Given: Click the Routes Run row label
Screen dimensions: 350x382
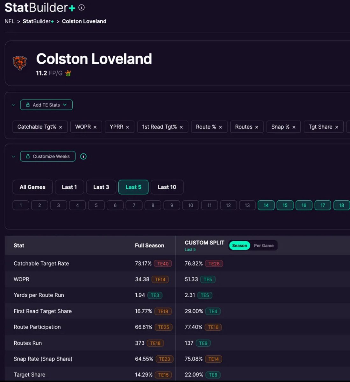Looking at the screenshot, I should click(x=28, y=343).
